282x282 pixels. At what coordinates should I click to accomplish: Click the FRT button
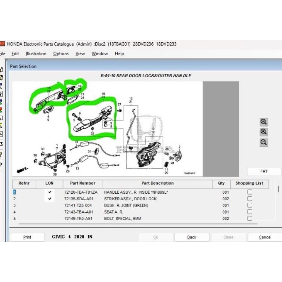coord(264,171)
